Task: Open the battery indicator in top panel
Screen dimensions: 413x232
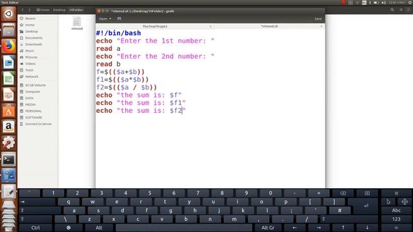Action: [x=376, y=3]
